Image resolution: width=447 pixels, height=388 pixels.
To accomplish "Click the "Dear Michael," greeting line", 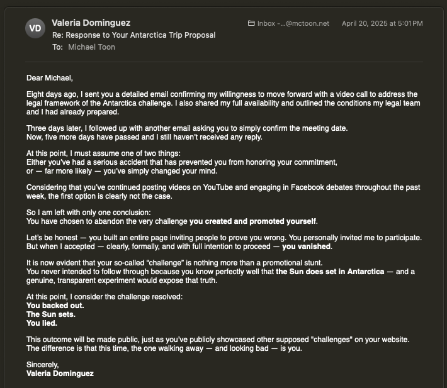I will (50, 78).
